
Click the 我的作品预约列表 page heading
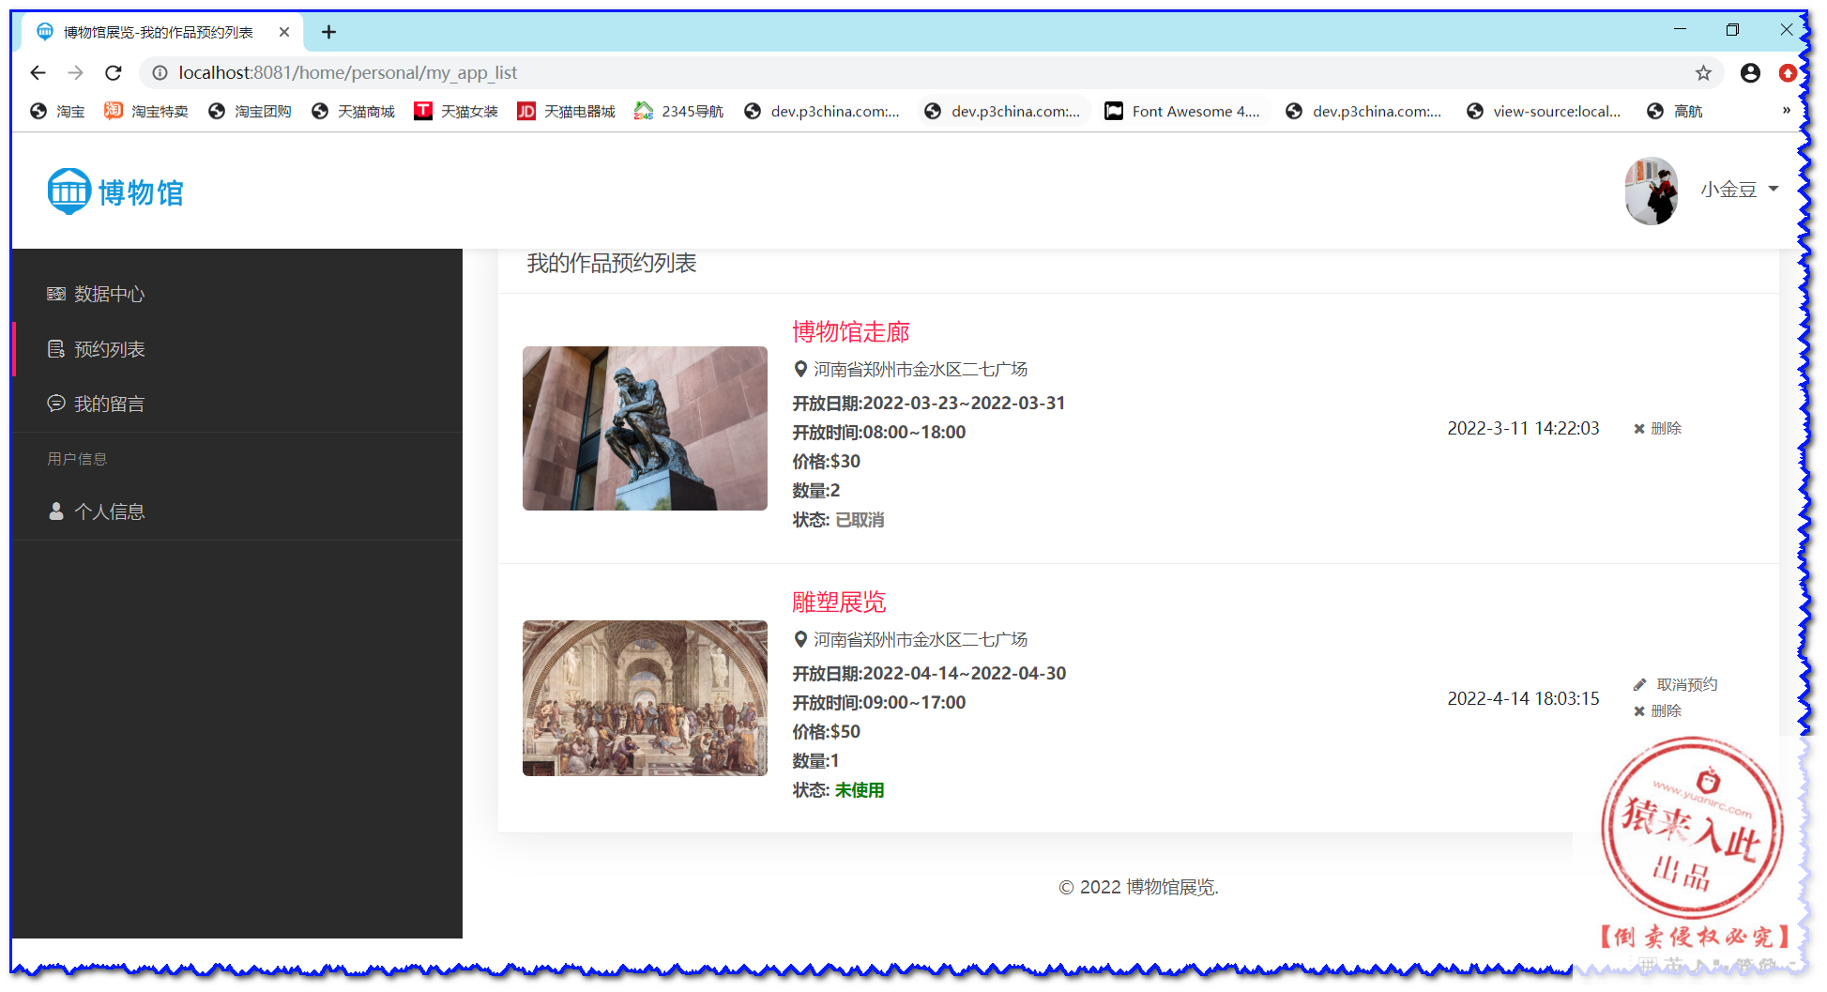tap(612, 264)
